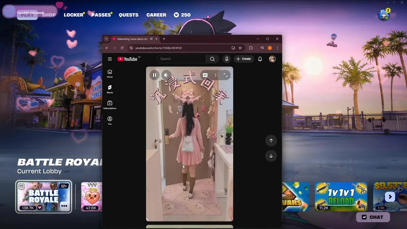
Task: Open YouTube account avatar menu
Action: click(272, 59)
